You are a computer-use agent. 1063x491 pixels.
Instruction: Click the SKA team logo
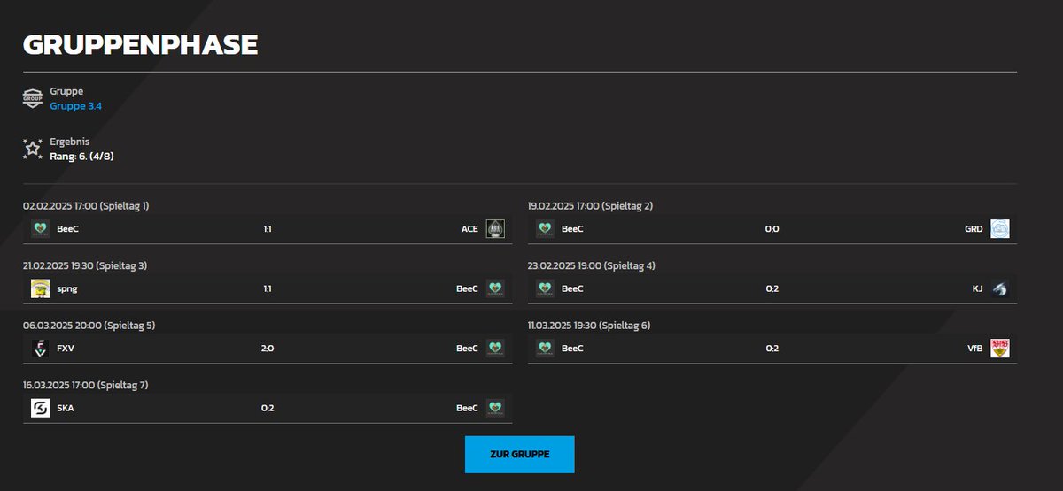pos(40,408)
